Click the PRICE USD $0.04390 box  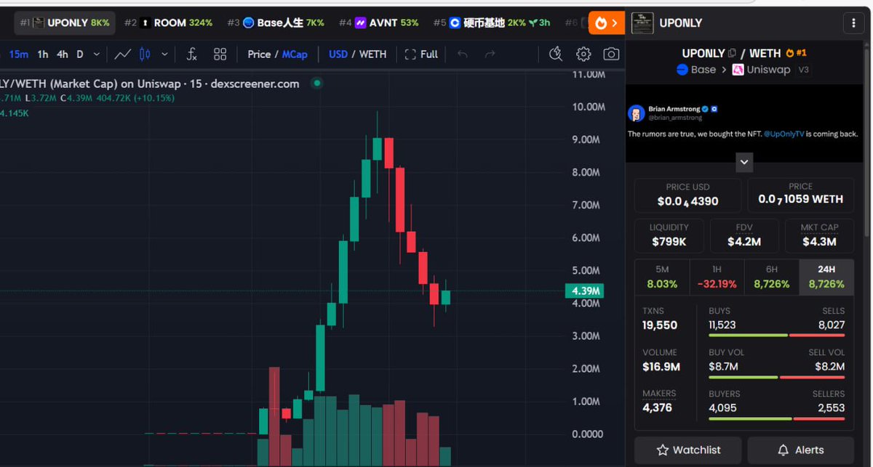tap(687, 195)
